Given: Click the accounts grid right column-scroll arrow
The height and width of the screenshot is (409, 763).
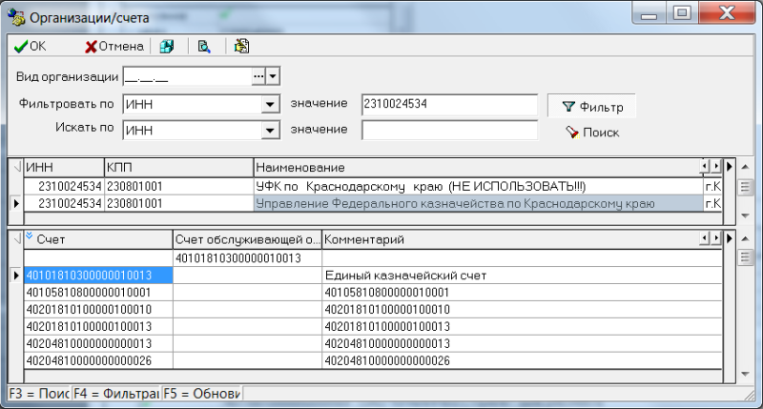Looking at the screenshot, I should pos(716,238).
